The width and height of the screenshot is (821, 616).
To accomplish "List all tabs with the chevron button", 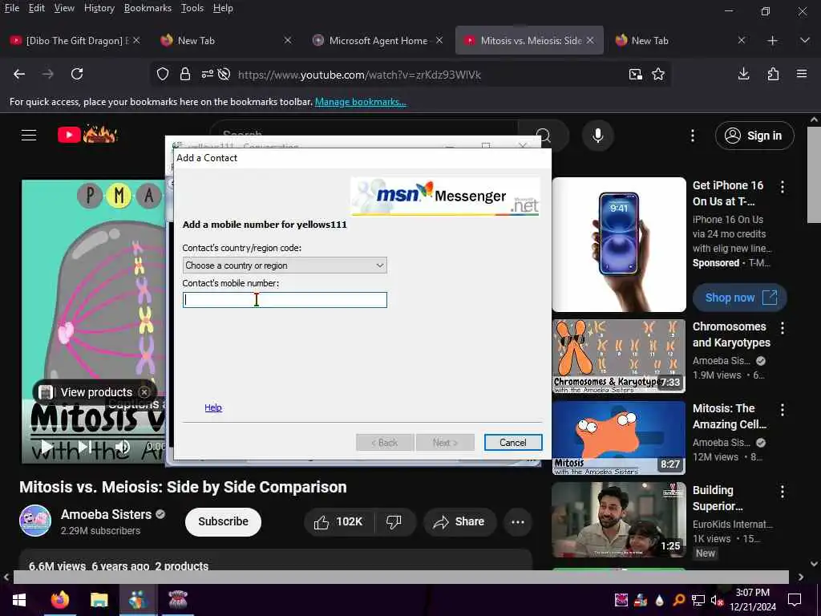I will (805, 40).
